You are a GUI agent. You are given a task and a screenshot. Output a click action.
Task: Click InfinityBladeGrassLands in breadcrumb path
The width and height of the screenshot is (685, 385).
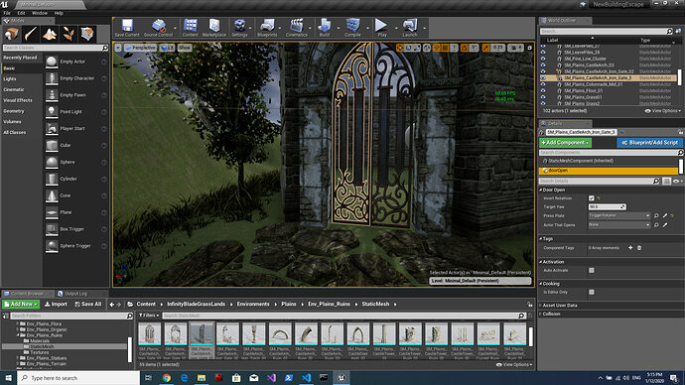[x=197, y=305]
